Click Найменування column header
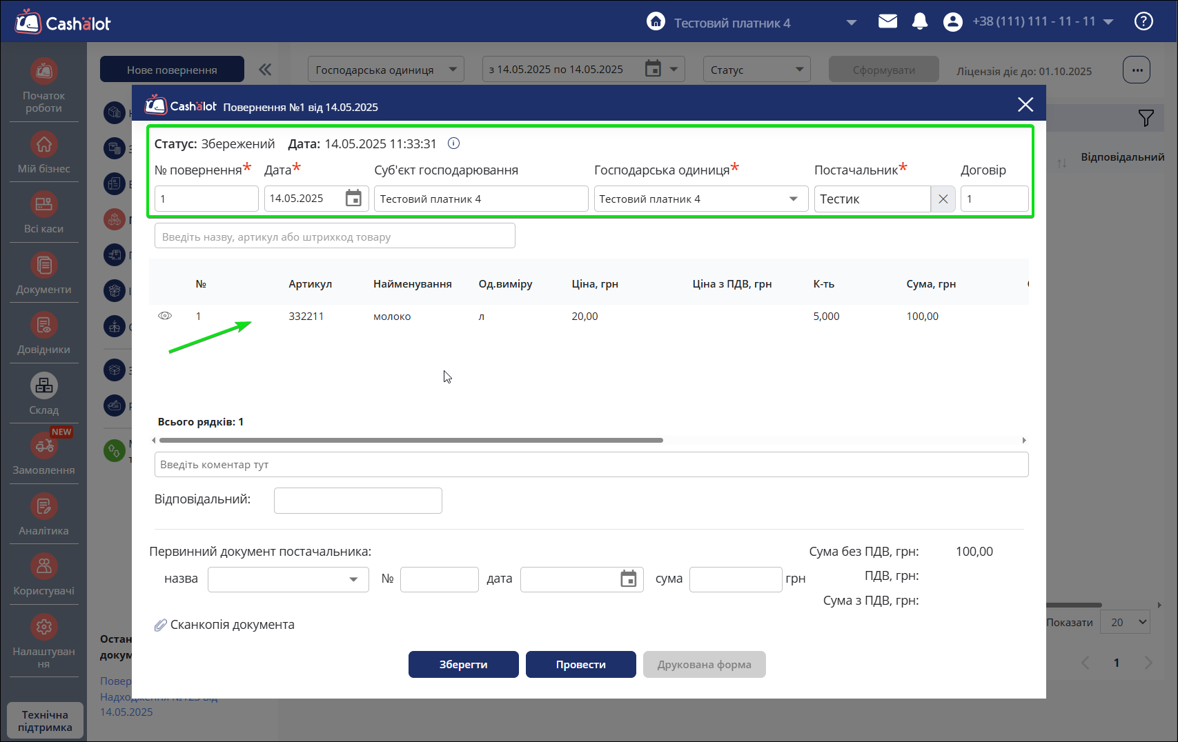Image resolution: width=1178 pixels, height=742 pixels. [x=413, y=283]
